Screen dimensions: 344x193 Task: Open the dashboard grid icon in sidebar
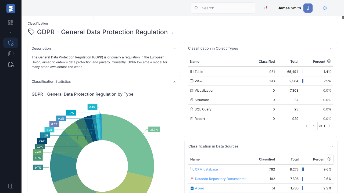click(x=11, y=23)
